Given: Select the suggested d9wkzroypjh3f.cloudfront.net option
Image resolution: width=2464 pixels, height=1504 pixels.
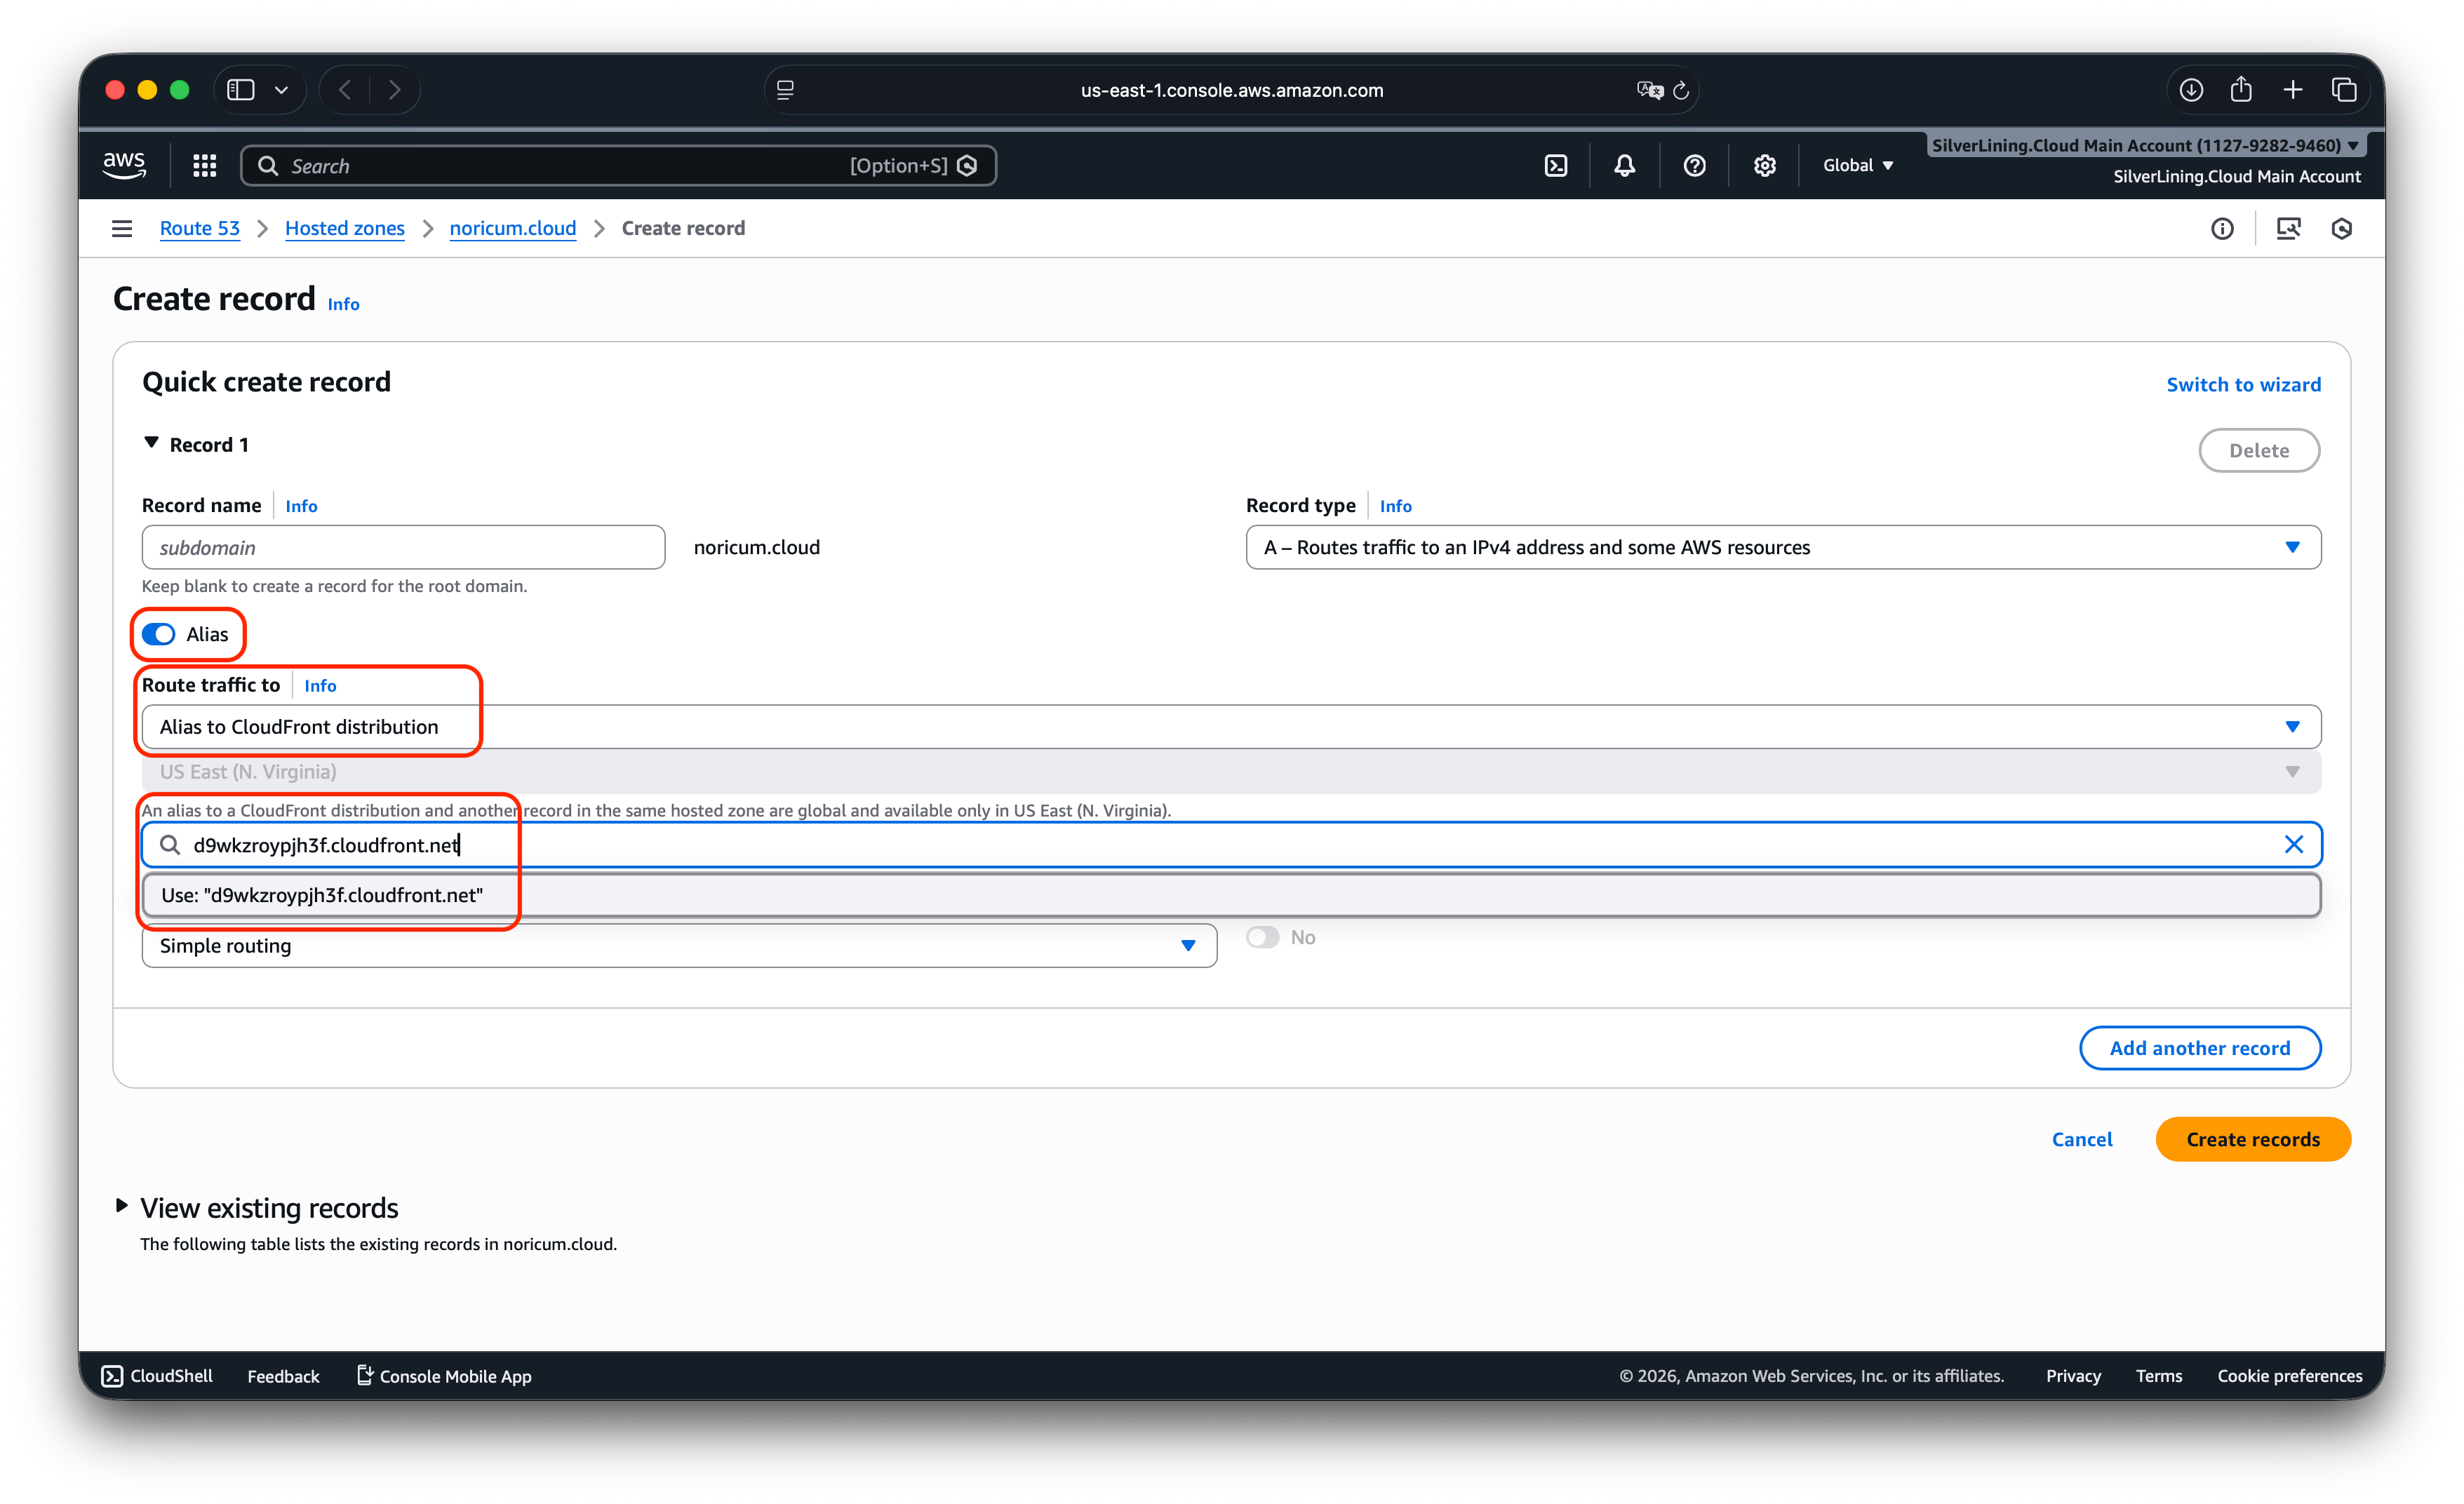Looking at the screenshot, I should click(x=322, y=896).
